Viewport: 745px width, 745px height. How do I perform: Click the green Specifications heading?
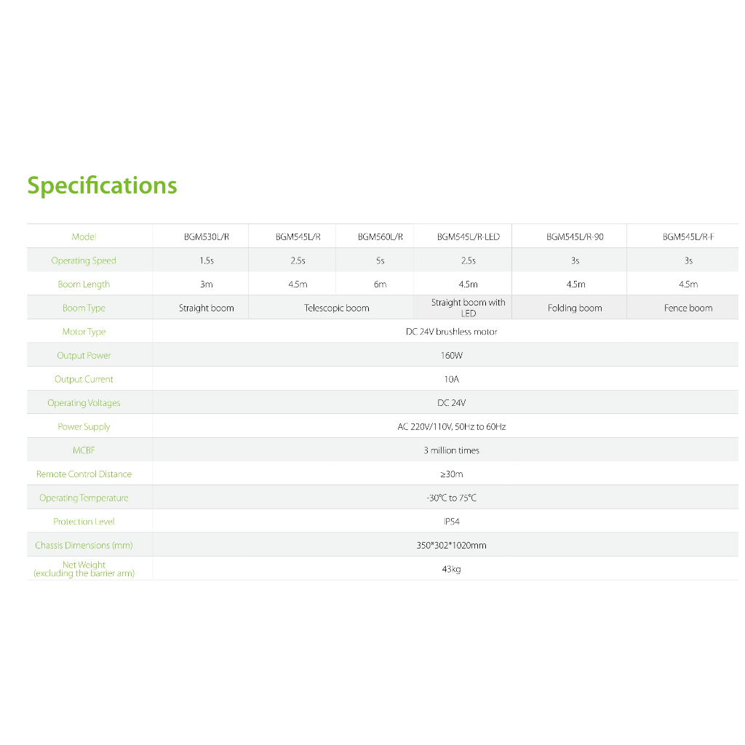click(102, 186)
